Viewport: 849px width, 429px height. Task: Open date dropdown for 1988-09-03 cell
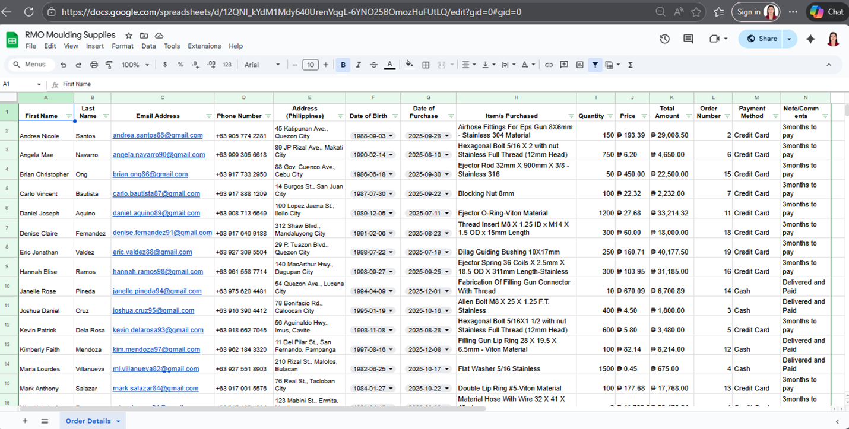(391, 136)
